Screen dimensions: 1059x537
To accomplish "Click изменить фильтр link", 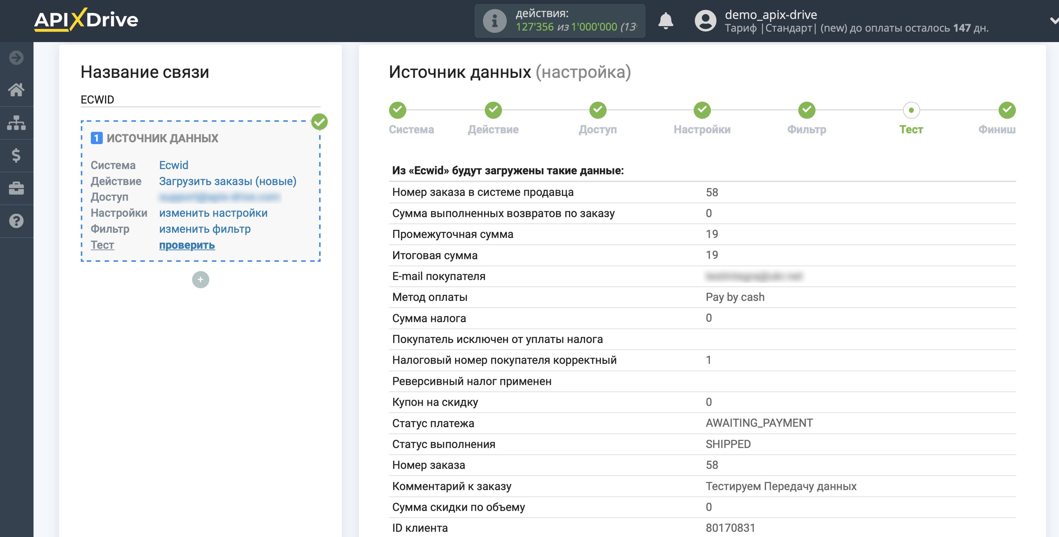I will point(205,229).
